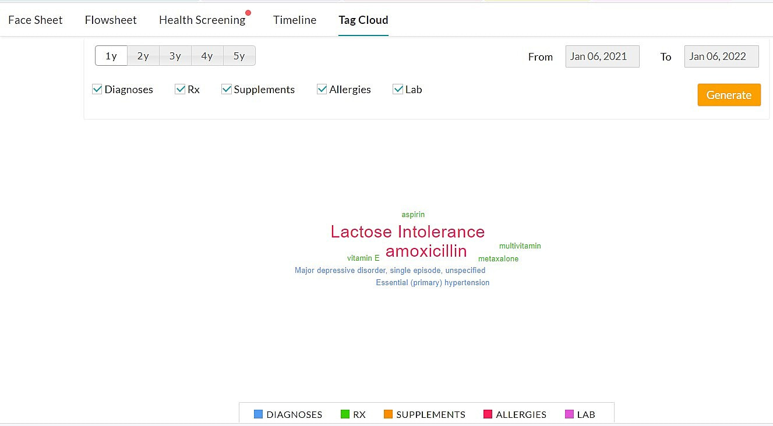The height and width of the screenshot is (426, 773).
Task: Open the Health Screening tab
Action: coord(202,20)
